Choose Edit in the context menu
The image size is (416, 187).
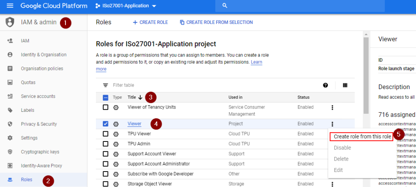pos(338,170)
